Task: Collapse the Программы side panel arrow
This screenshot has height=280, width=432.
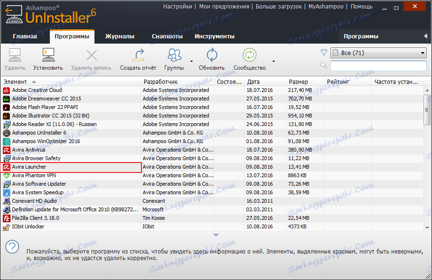Action: point(426,36)
